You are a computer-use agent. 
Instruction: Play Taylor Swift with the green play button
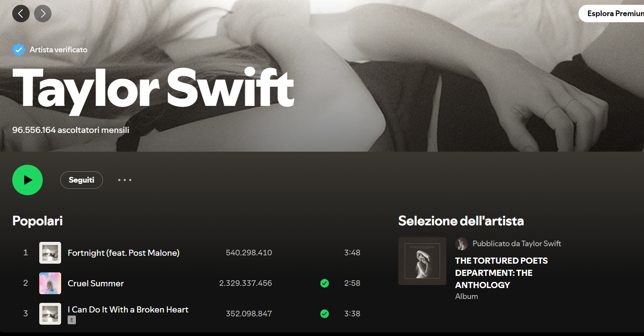click(x=27, y=180)
